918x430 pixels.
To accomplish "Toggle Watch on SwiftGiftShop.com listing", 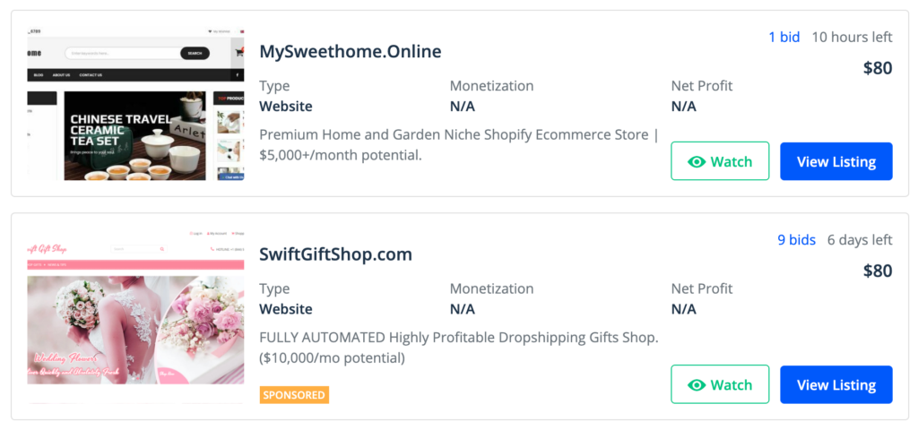I will coord(720,384).
